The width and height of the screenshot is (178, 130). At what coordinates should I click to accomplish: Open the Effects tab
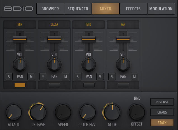pyautogui.click(x=133, y=9)
